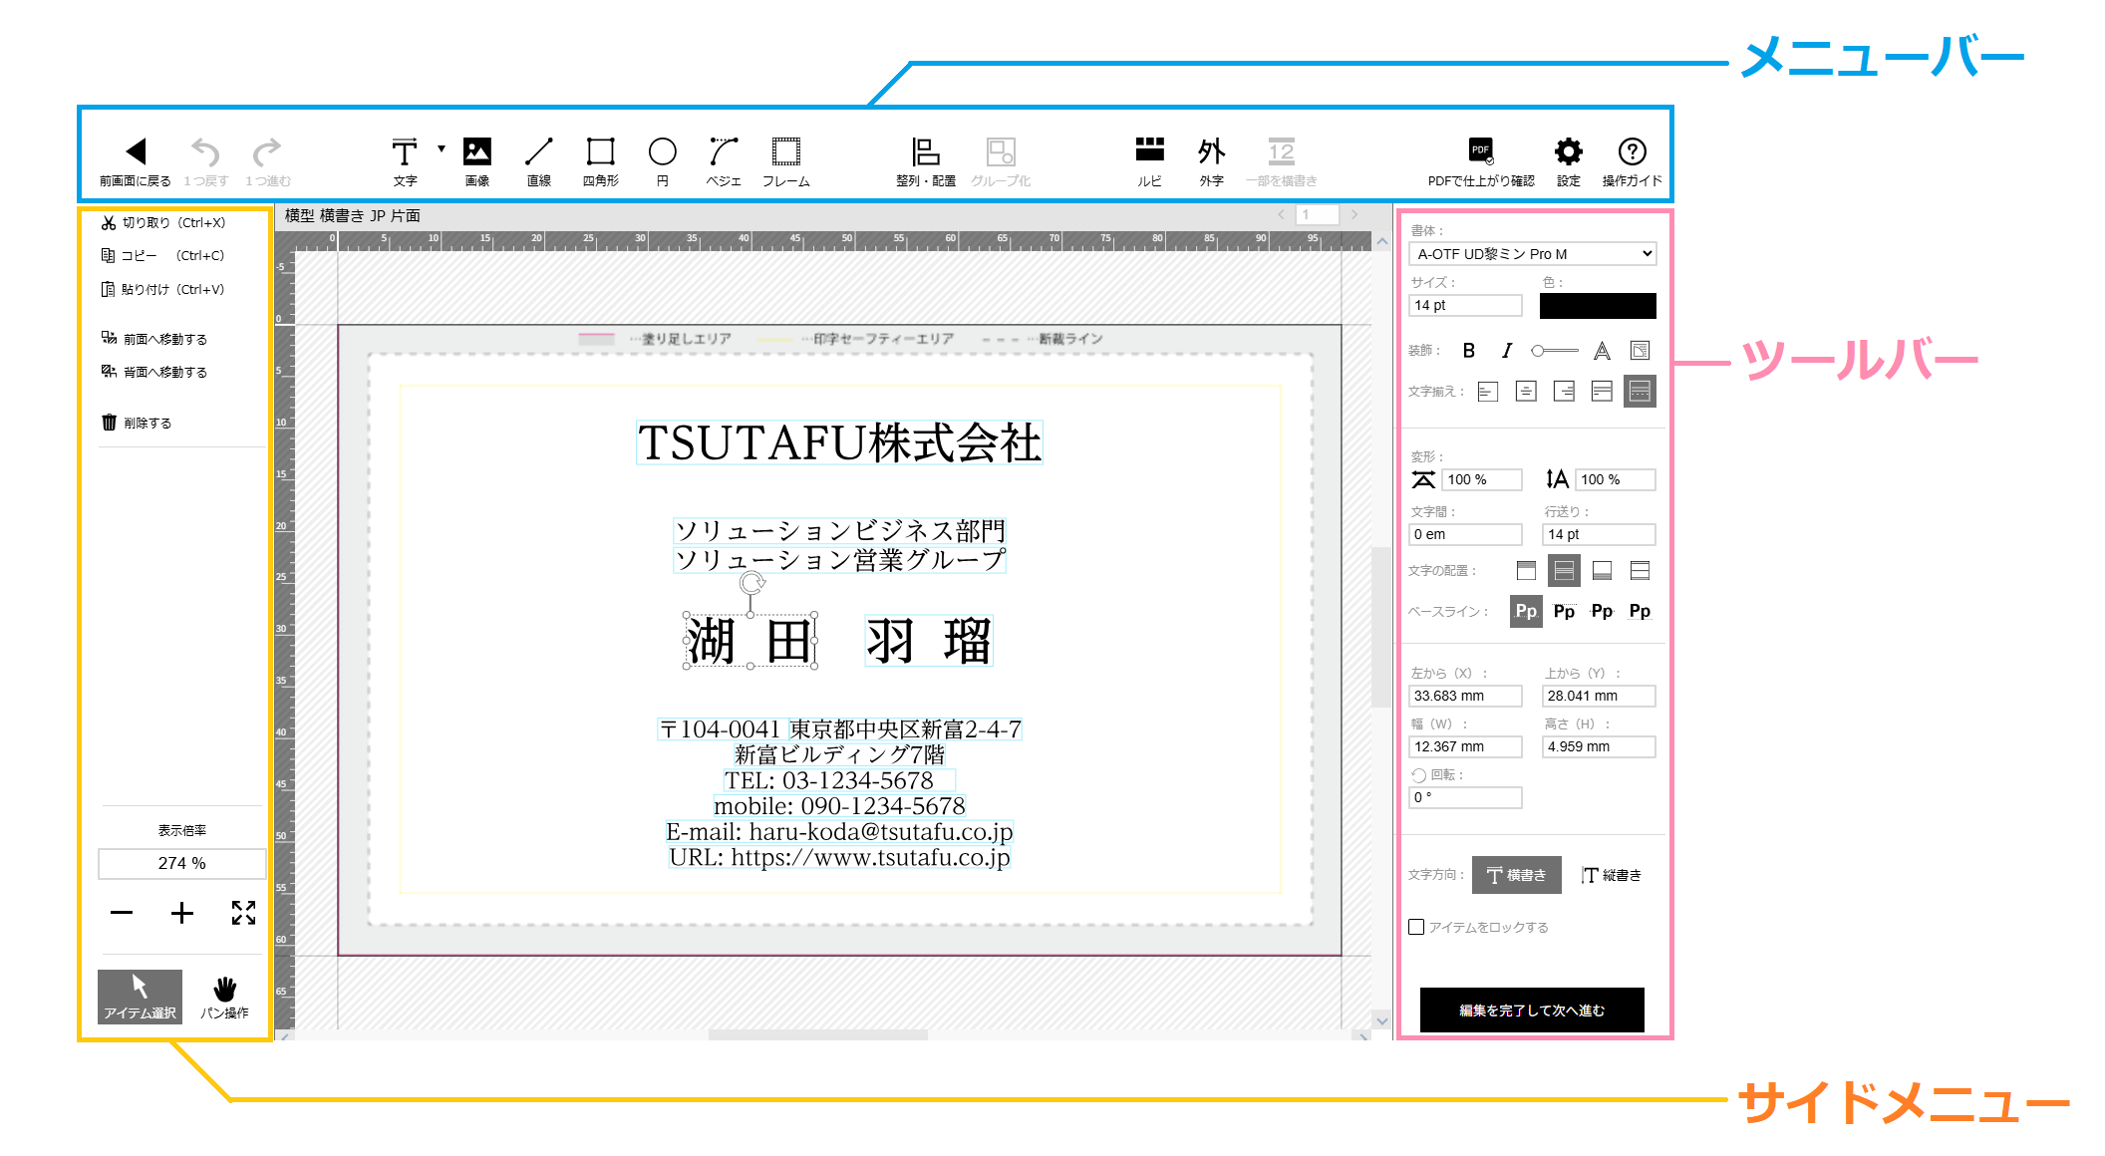Select the line (直線) tool
The image size is (2105, 1156).
point(538,152)
